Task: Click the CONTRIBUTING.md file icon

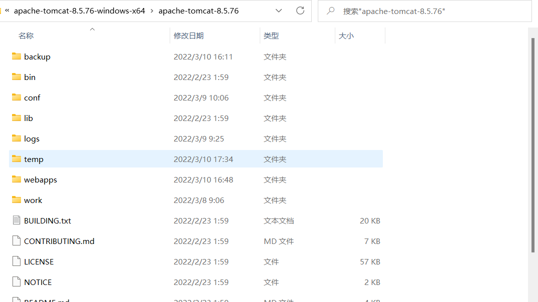Action: (x=17, y=240)
